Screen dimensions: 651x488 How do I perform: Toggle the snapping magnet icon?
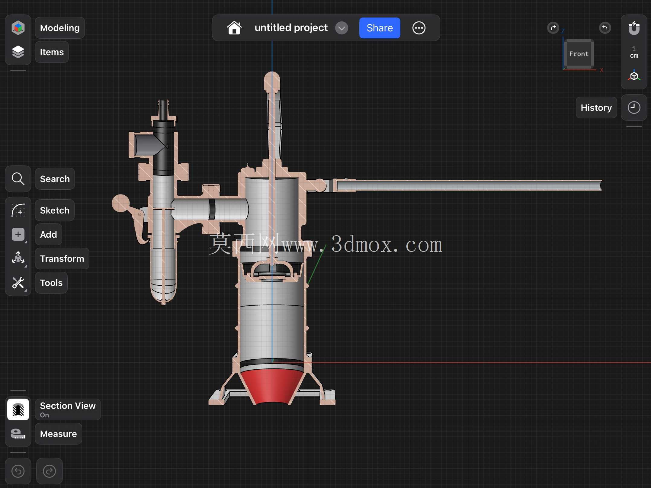coord(634,28)
